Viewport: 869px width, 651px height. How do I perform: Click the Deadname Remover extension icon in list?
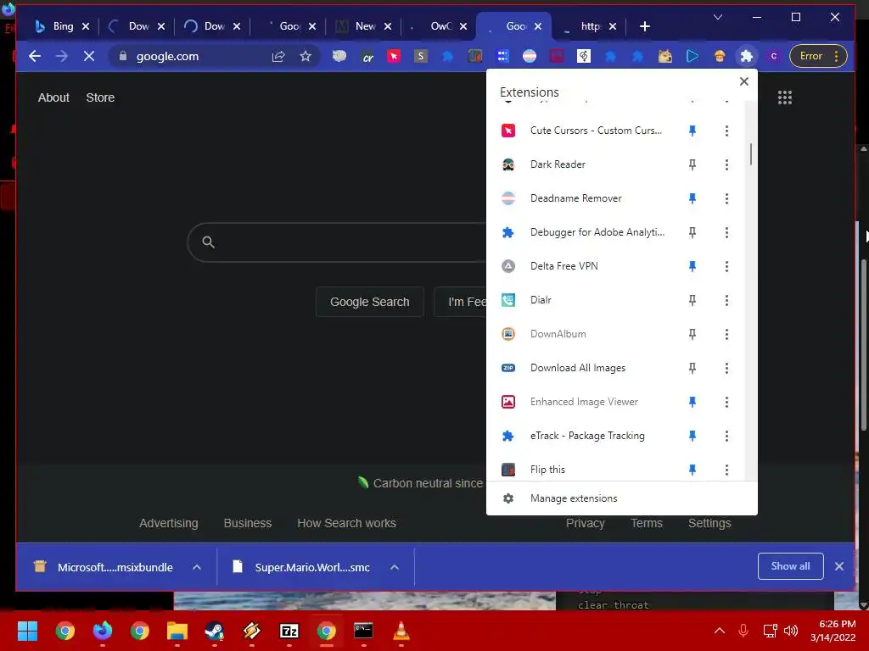coord(507,198)
